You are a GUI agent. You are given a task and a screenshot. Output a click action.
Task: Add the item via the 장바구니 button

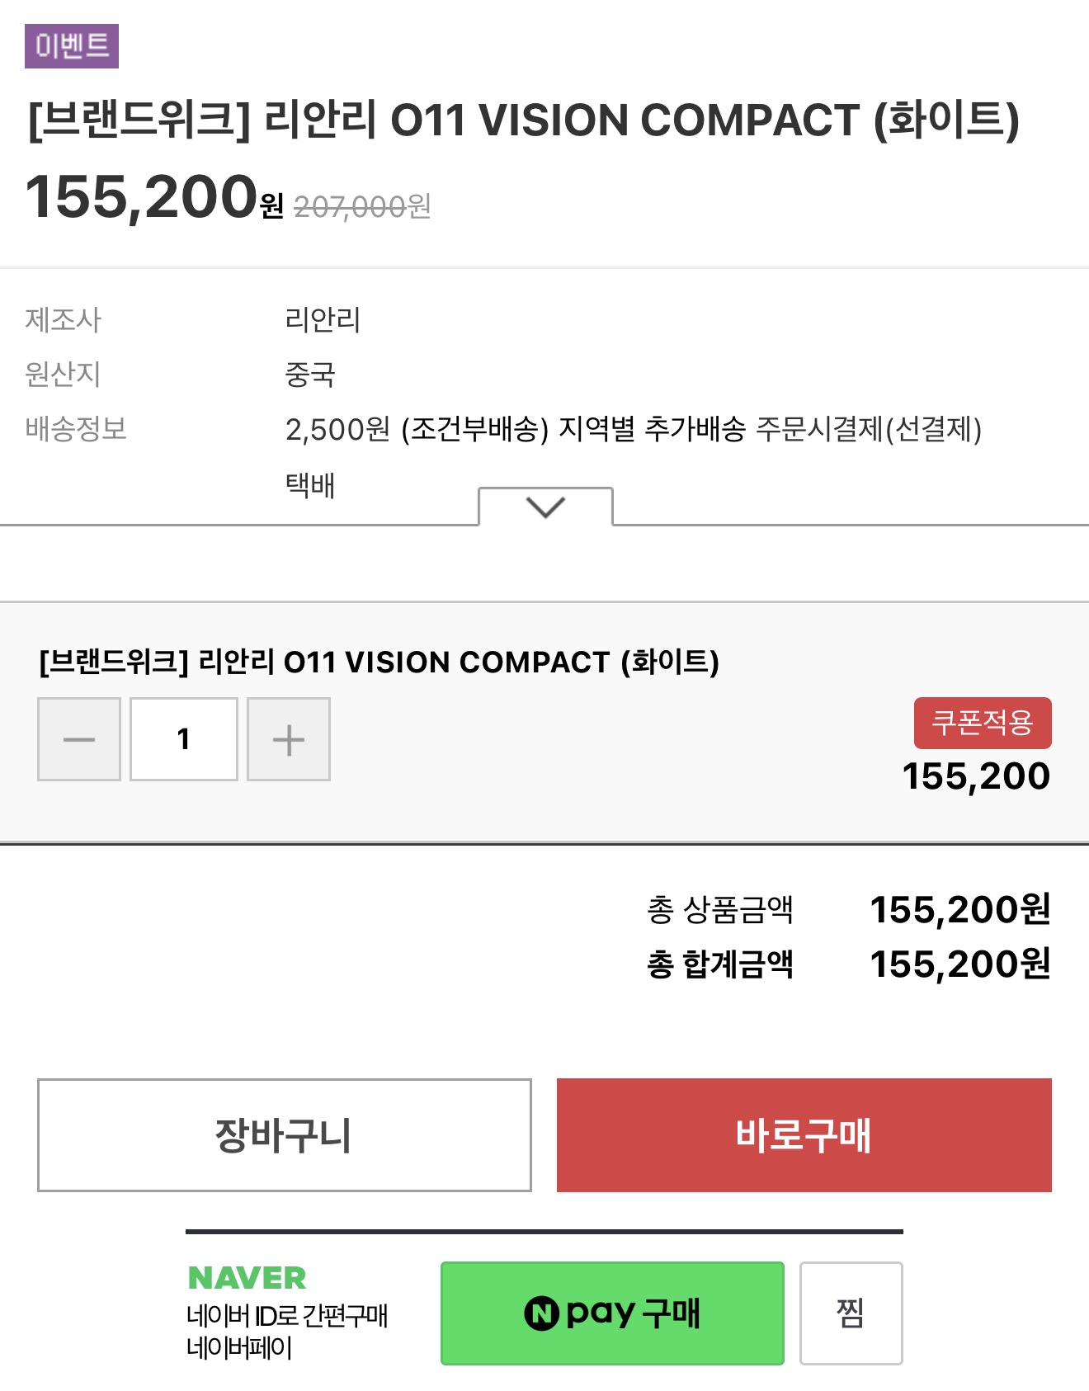click(x=285, y=1135)
